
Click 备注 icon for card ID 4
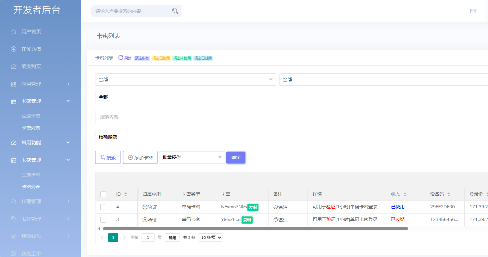(276, 207)
